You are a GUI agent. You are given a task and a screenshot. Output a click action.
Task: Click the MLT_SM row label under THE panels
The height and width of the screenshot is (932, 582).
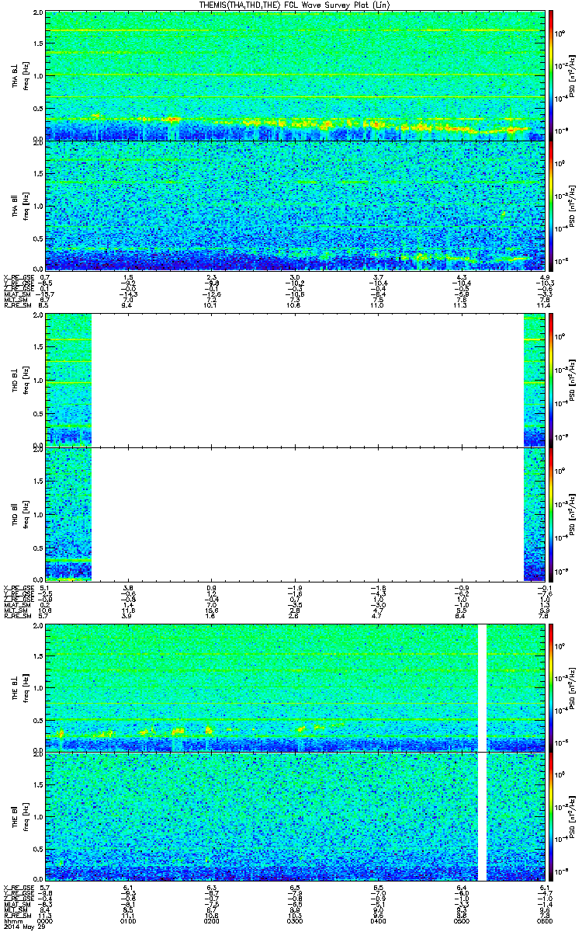click(x=15, y=909)
